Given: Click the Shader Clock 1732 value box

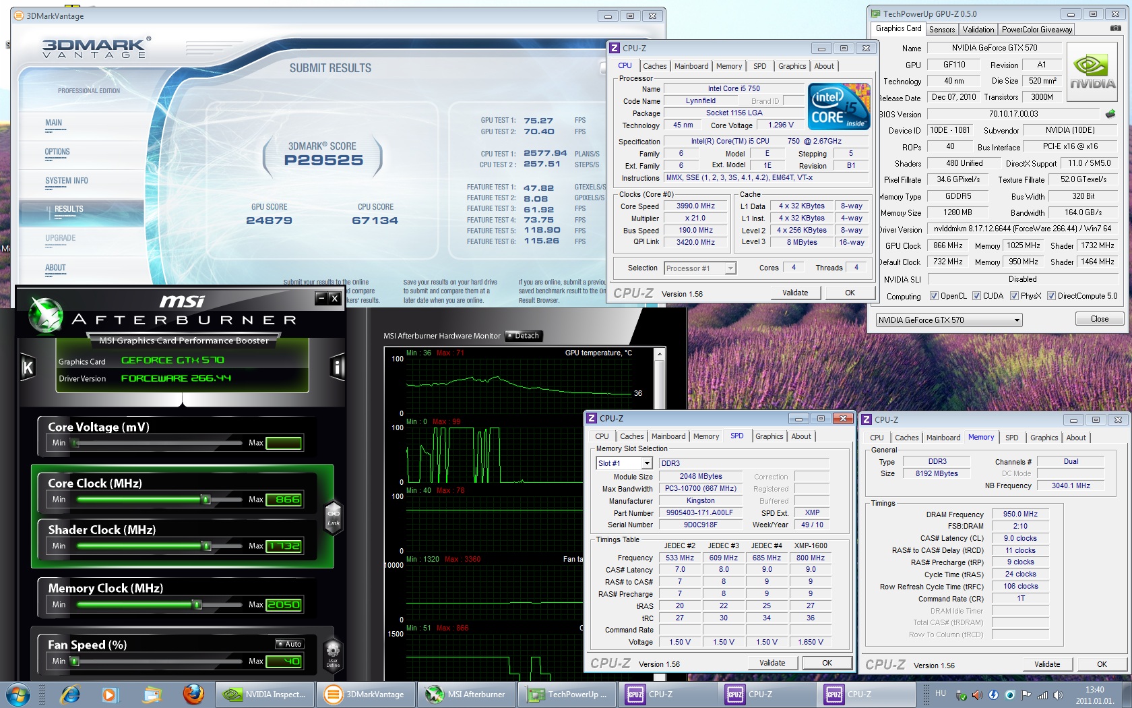Looking at the screenshot, I should [x=284, y=546].
